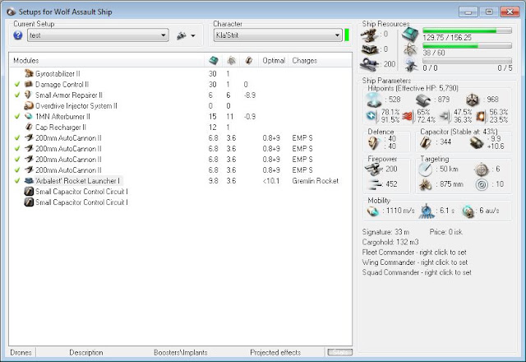
Task: Click the 1MN Afterburner II module icon
Action: [x=29, y=117]
